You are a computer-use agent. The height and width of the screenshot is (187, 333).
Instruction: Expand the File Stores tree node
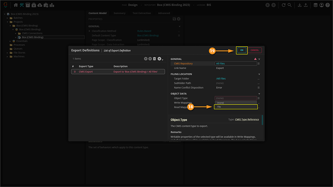point(8,53)
